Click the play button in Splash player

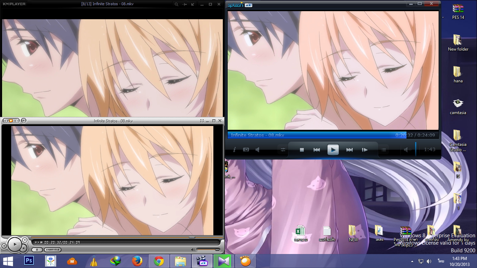click(333, 150)
